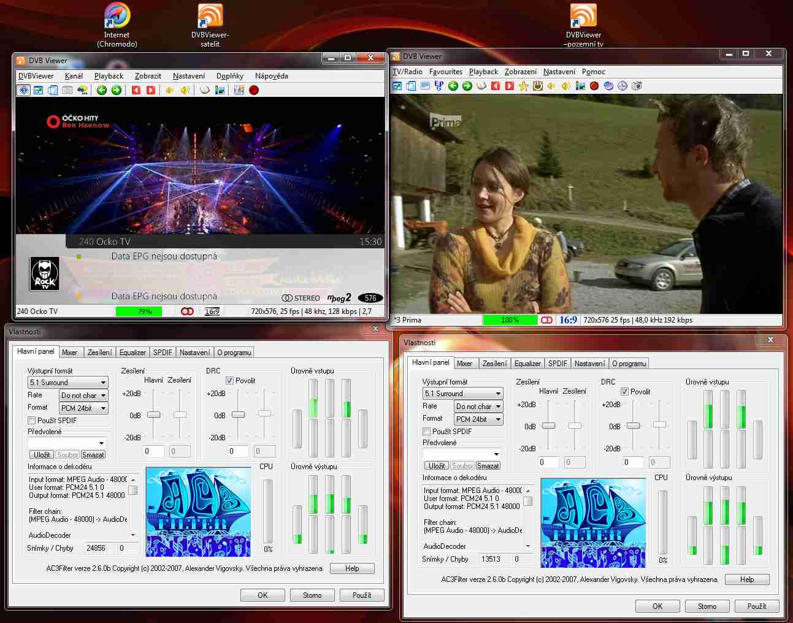The image size is (793, 623).
Task: Click the camera screenshot icon in right toolbar
Action: pos(637,86)
